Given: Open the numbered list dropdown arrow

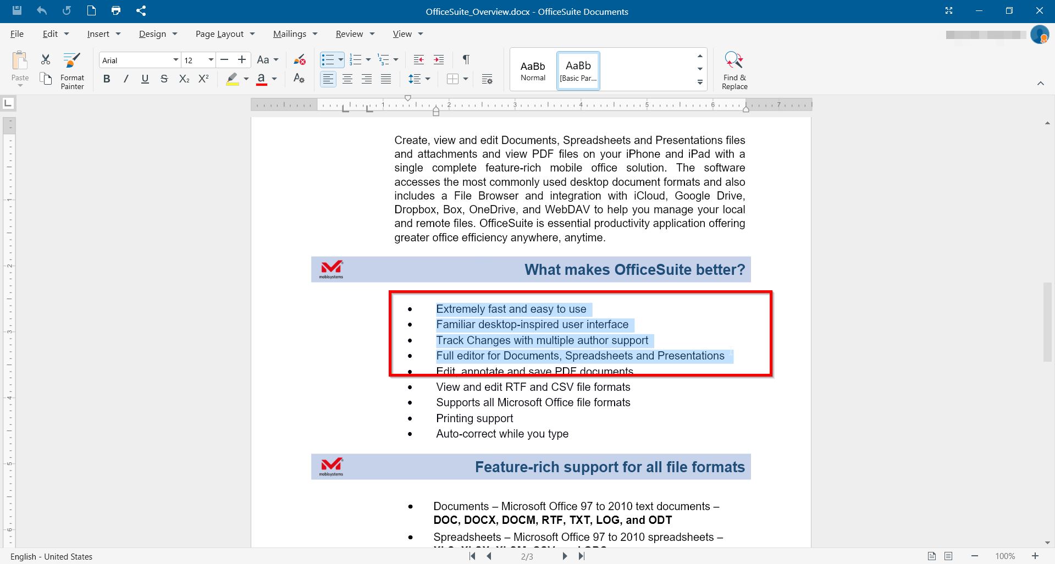Looking at the screenshot, I should 368,59.
